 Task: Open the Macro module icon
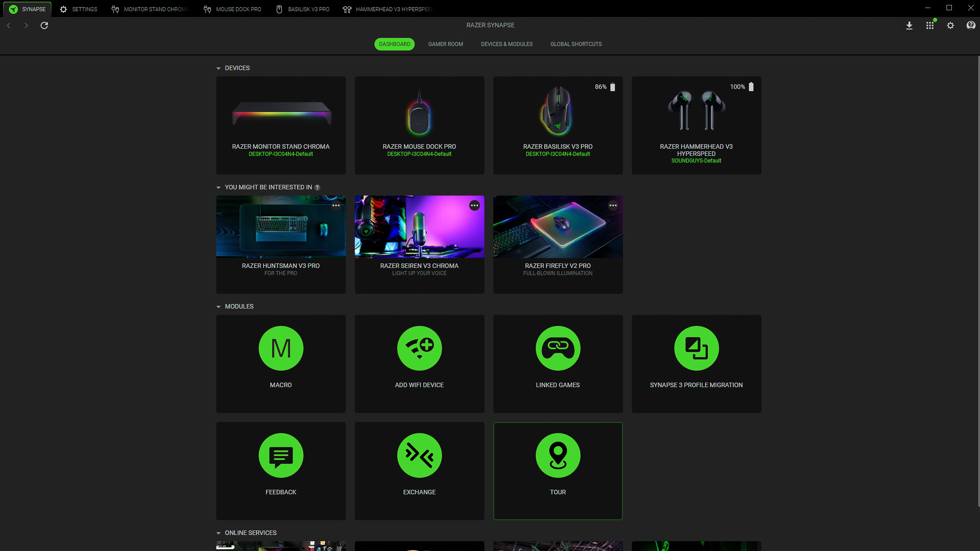coord(281,348)
